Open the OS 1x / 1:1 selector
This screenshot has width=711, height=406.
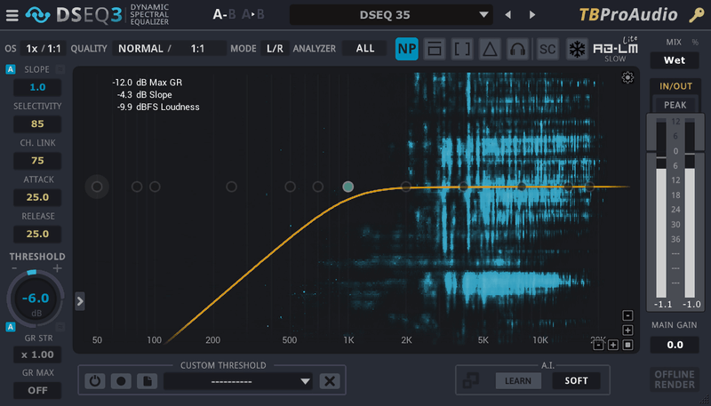coord(43,49)
